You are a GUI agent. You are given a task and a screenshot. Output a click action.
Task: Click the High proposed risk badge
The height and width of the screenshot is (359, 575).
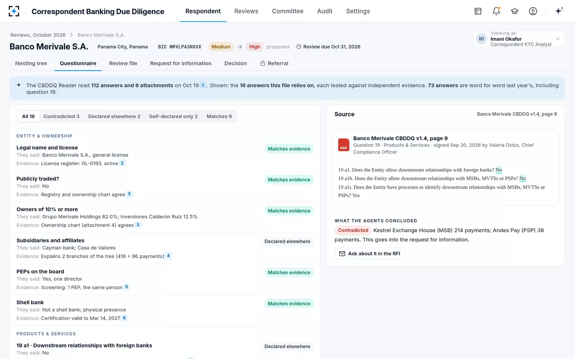(254, 47)
